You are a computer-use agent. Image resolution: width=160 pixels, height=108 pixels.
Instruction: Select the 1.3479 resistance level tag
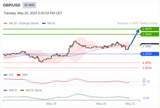click(149, 29)
